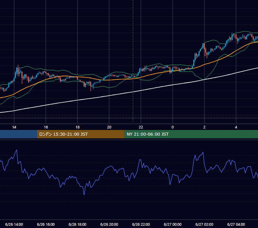Viewport: 258px width, 228px height.
Task: Click the 6/26 22:00 date label
Action: click(x=141, y=224)
